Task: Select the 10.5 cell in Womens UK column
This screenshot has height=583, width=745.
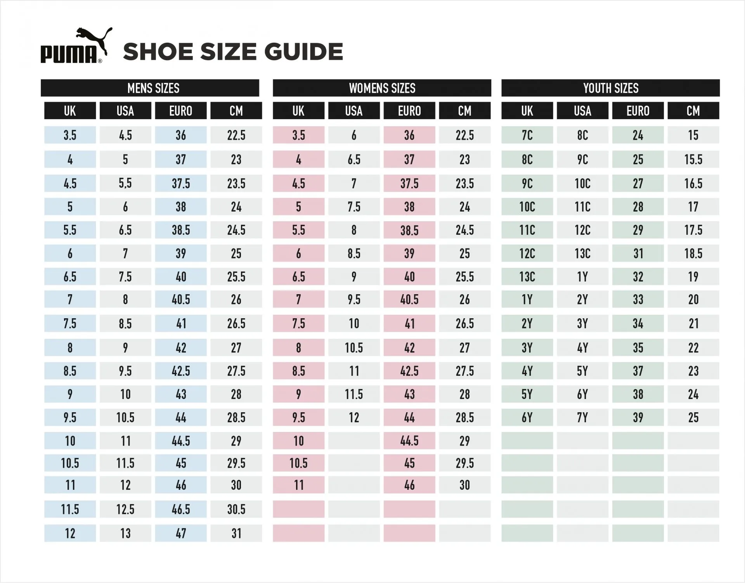Action: pyautogui.click(x=298, y=463)
